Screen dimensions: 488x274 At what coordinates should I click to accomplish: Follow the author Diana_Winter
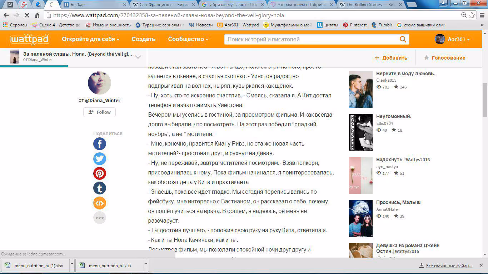tap(99, 112)
